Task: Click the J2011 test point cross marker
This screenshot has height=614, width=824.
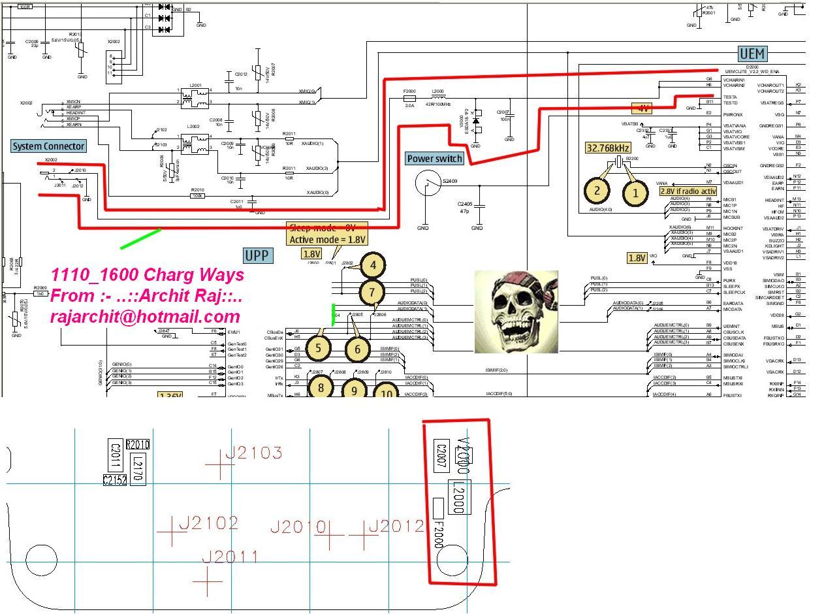Action: coord(208,581)
